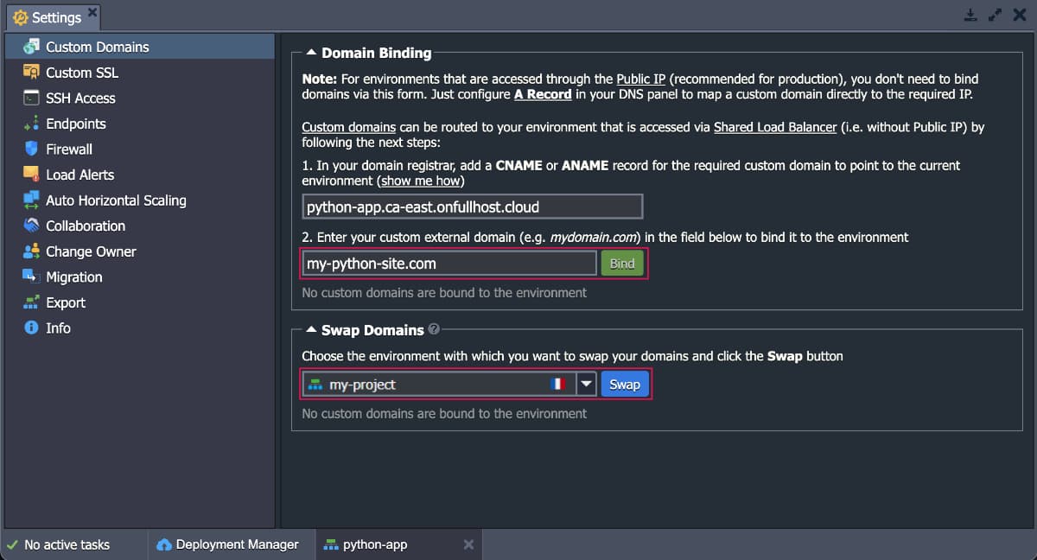Image resolution: width=1037 pixels, height=560 pixels.
Task: Click the Custom SSL certificate icon
Action: click(x=31, y=73)
